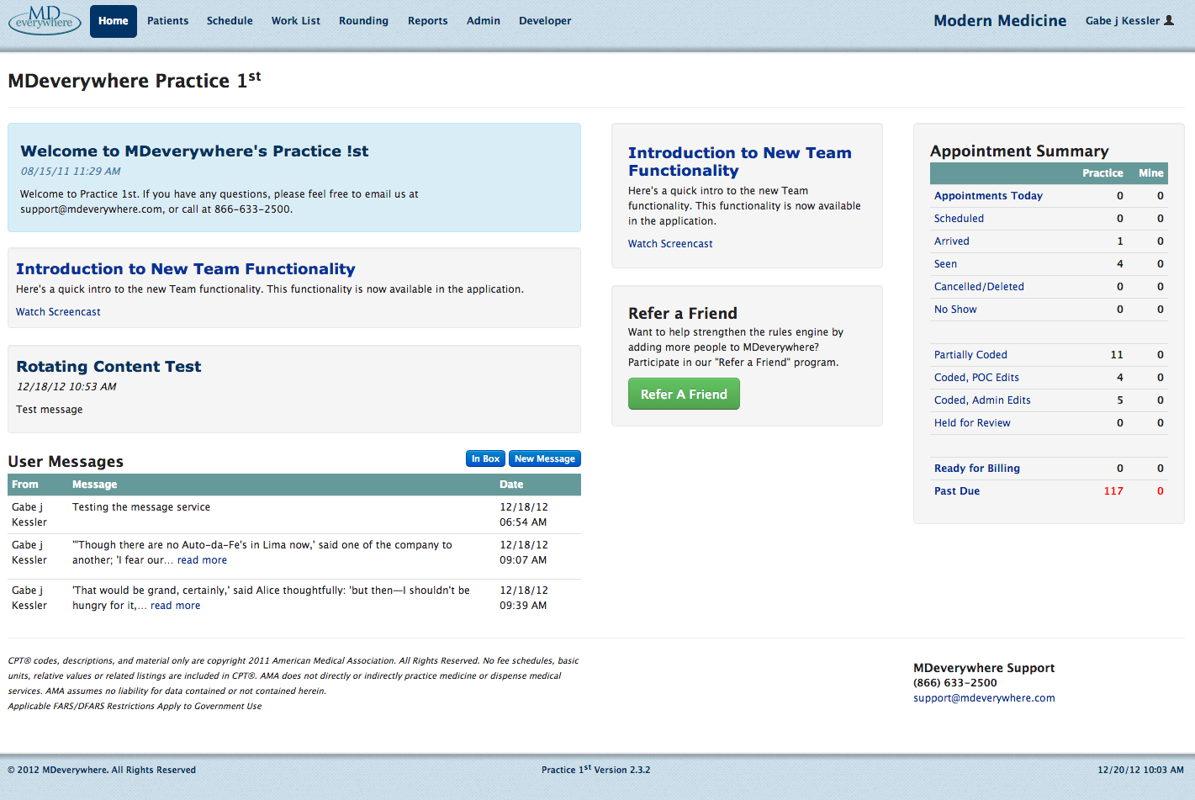Click the Mine column header in Appointment Summary
This screenshot has width=1195, height=800.
point(1151,173)
